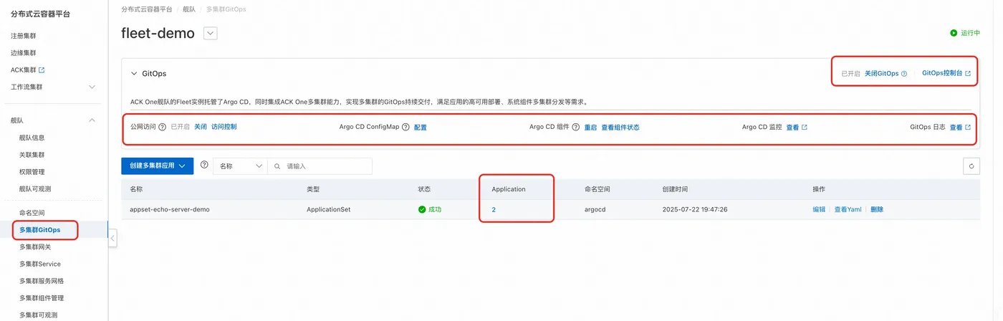Click 分布式云容器平台 sidebar title
The image size is (1003, 321).
(x=41, y=14)
